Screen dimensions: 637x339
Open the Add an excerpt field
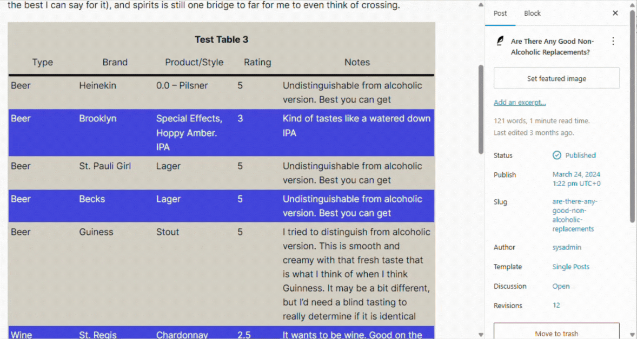tap(520, 102)
